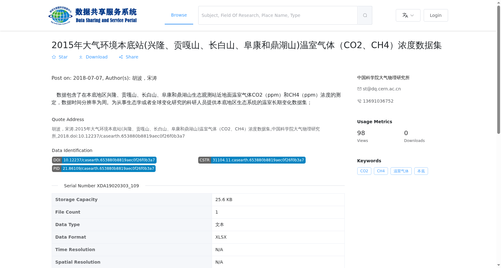501x268 pixels.
Task: Click the CSTR identifier badge
Action: pos(252,160)
